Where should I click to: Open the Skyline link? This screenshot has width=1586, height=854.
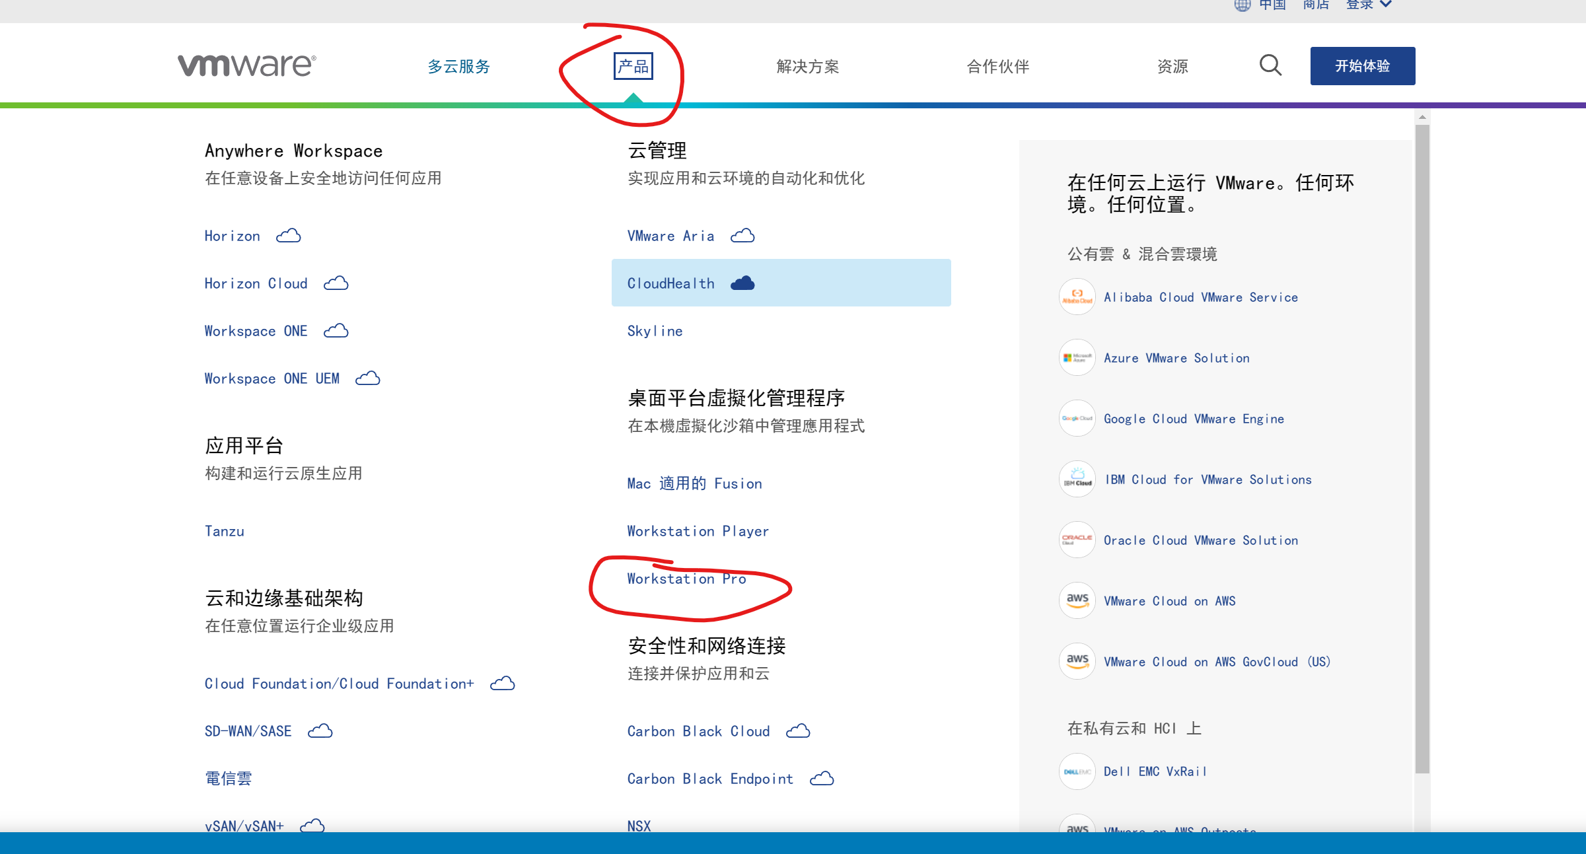655,331
